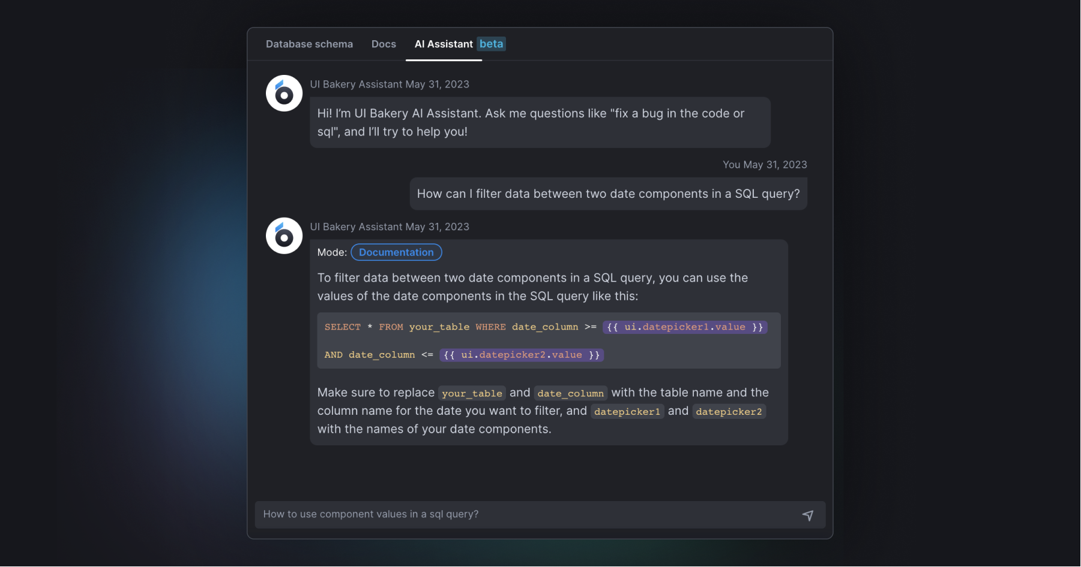Click the assistant's greeting message bubble
Image resolution: width=1081 pixels, height=567 pixels.
tap(540, 122)
